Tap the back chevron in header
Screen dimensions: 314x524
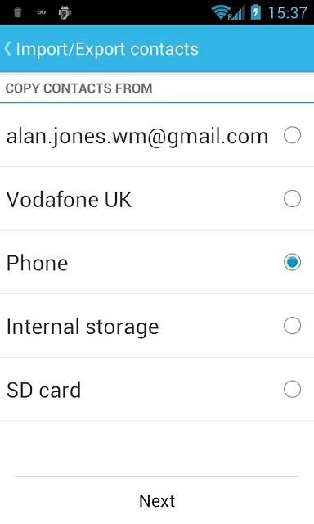point(7,49)
